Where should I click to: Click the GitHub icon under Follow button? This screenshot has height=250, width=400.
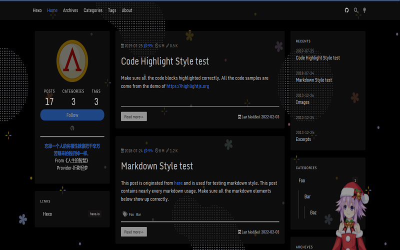click(72, 128)
